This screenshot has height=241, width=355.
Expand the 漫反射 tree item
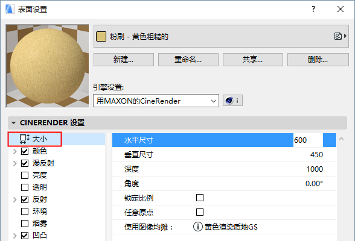[15, 163]
